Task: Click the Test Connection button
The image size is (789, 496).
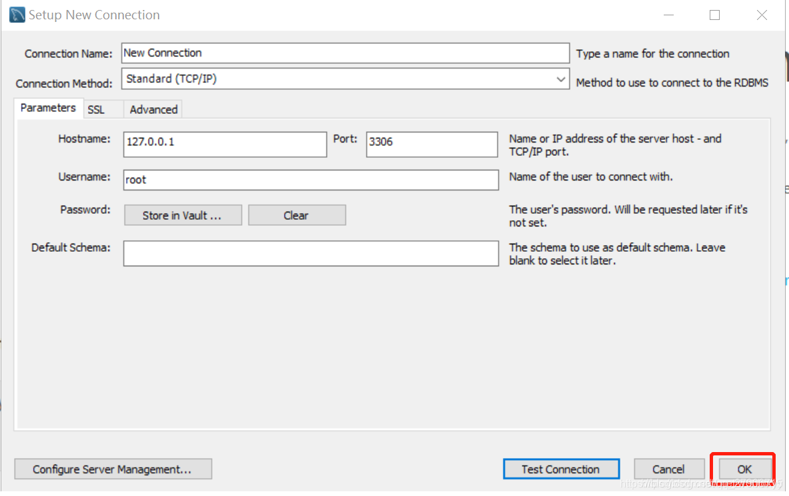Action: [x=561, y=469]
